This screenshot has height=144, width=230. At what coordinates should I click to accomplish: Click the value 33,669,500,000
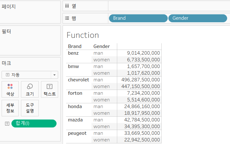(142, 133)
